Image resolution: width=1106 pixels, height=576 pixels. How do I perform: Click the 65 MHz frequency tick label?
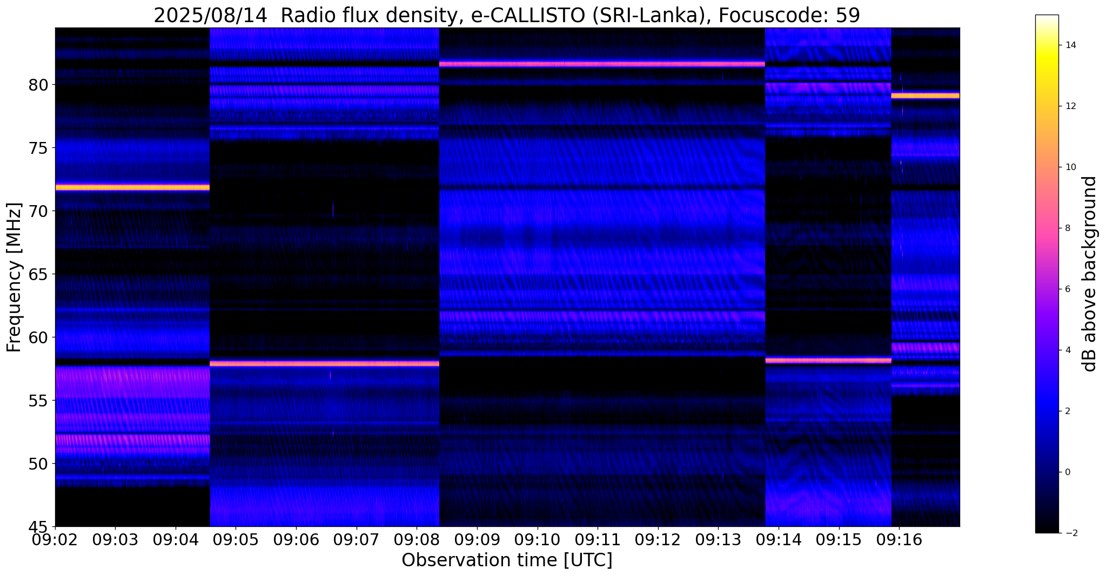(38, 274)
